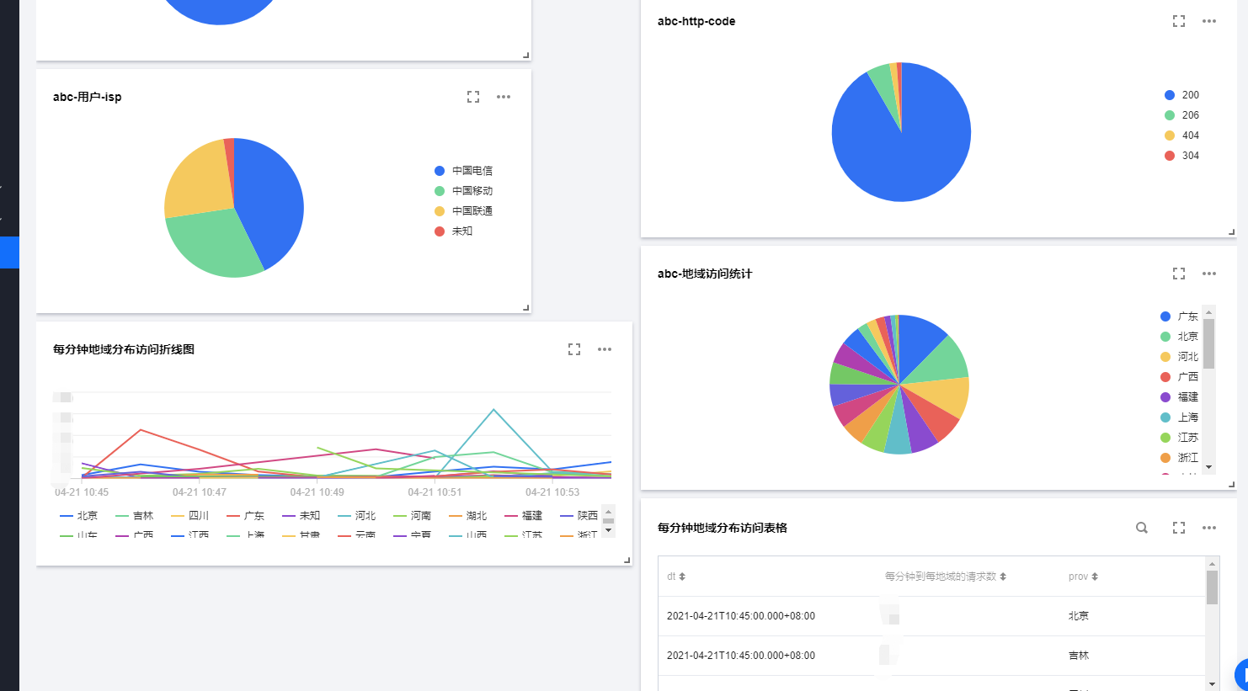Open more options menu for abc-http-code

(x=1209, y=21)
